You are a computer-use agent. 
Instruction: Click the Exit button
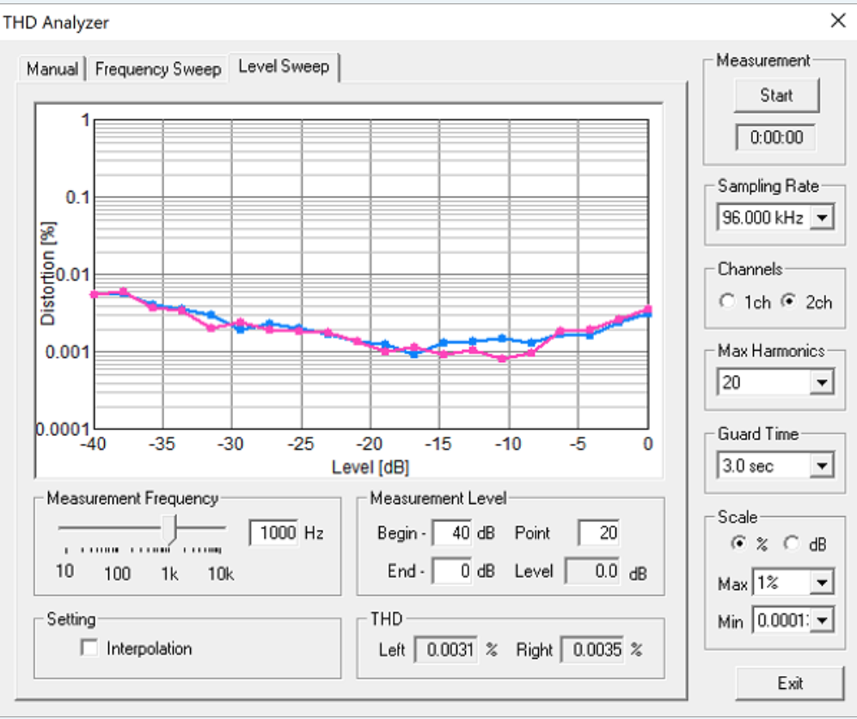[790, 683]
